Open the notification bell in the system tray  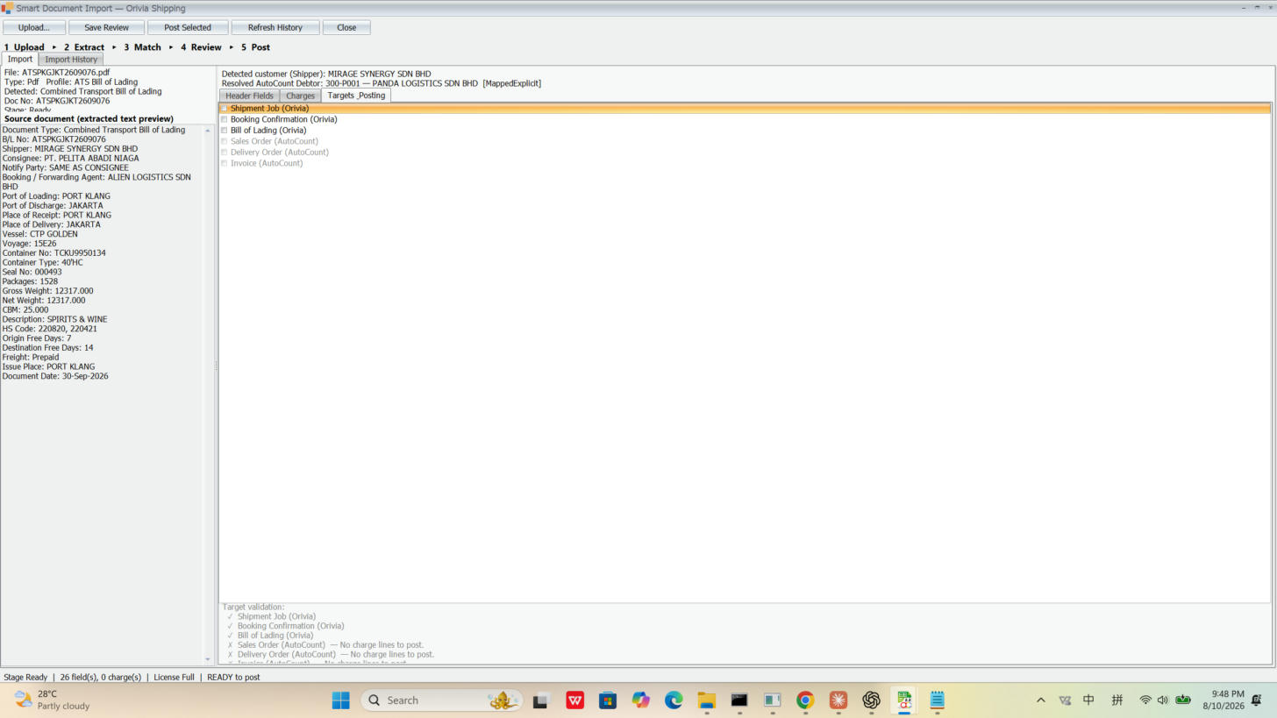(x=1257, y=700)
